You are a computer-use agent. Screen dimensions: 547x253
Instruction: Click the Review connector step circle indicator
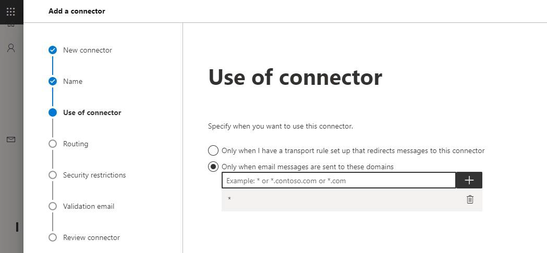53,237
